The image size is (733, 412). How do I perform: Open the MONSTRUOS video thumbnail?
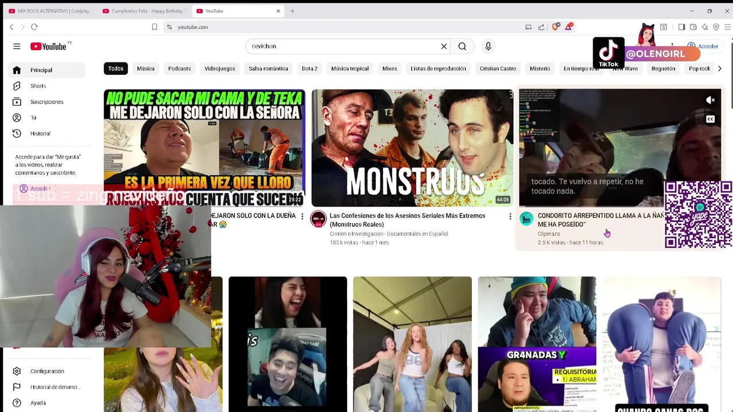pos(412,148)
